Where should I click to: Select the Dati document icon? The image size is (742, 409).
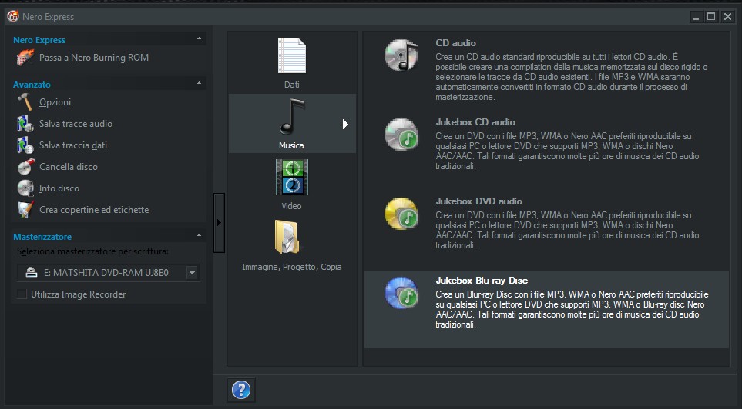(291, 55)
